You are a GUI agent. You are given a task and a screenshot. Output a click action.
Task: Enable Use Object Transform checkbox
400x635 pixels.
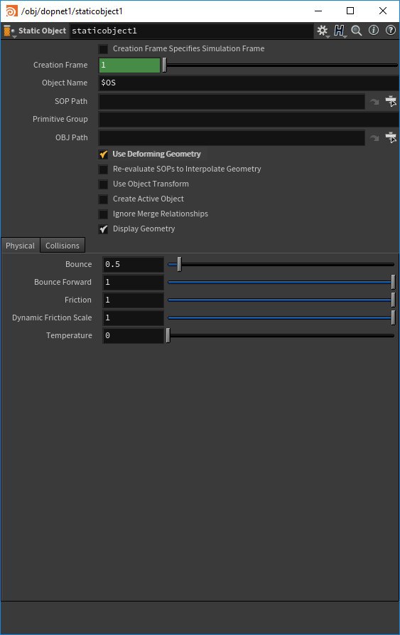(x=104, y=184)
